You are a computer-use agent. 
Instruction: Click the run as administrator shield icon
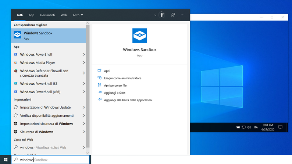(99, 78)
